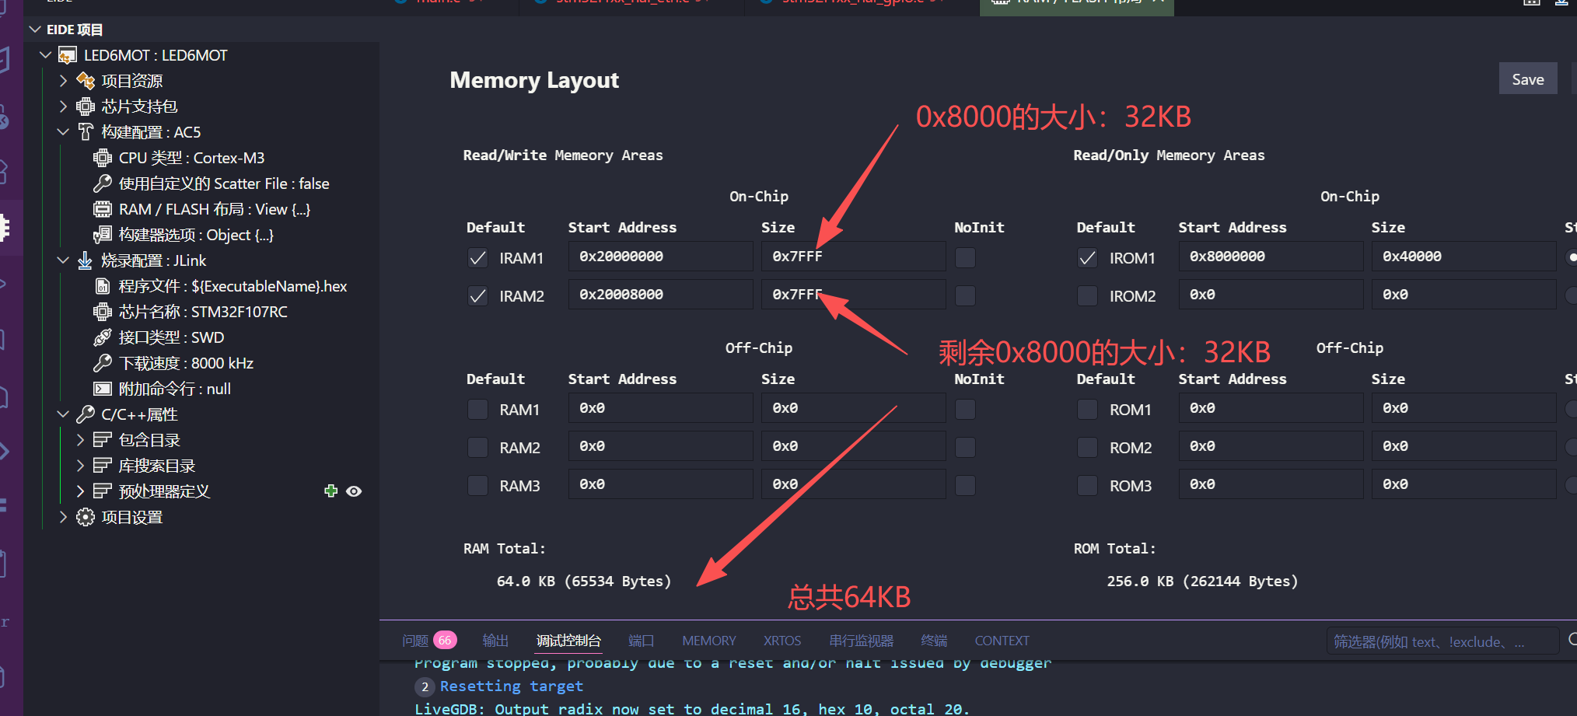
Task: Collapse the EIDE 项目 section
Action: (35, 30)
